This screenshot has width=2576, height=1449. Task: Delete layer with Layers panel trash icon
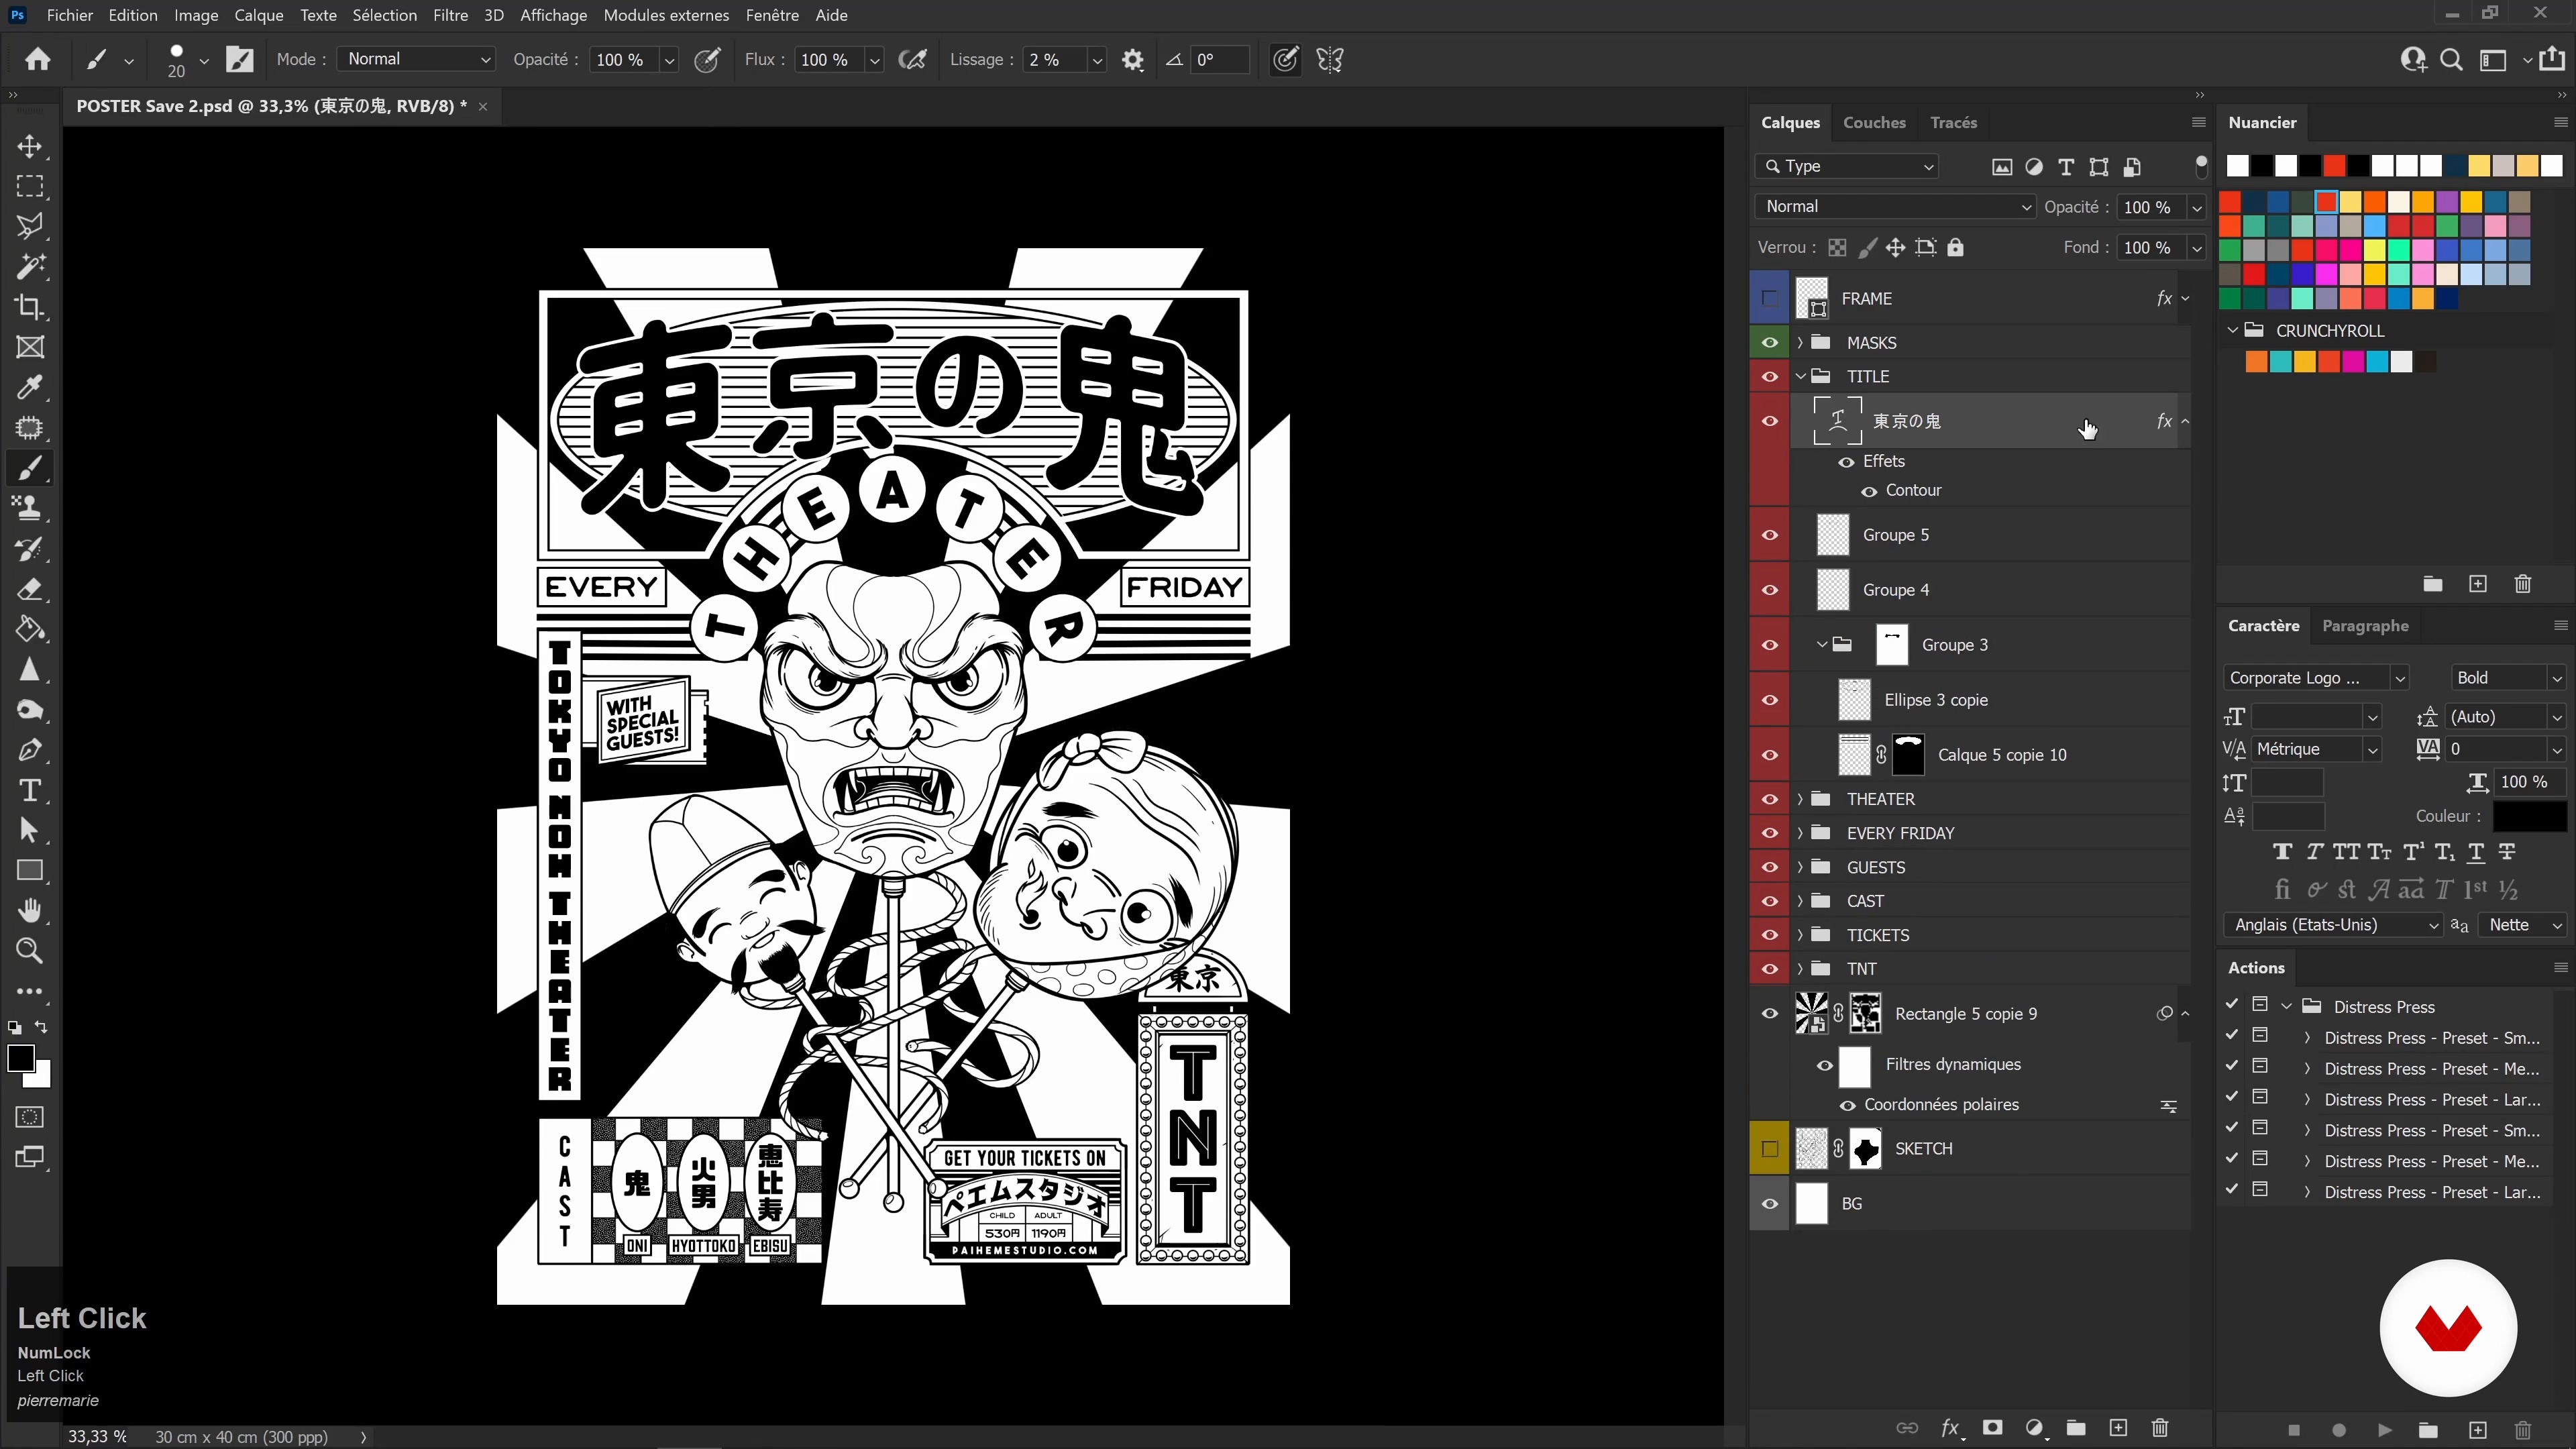2160,1428
